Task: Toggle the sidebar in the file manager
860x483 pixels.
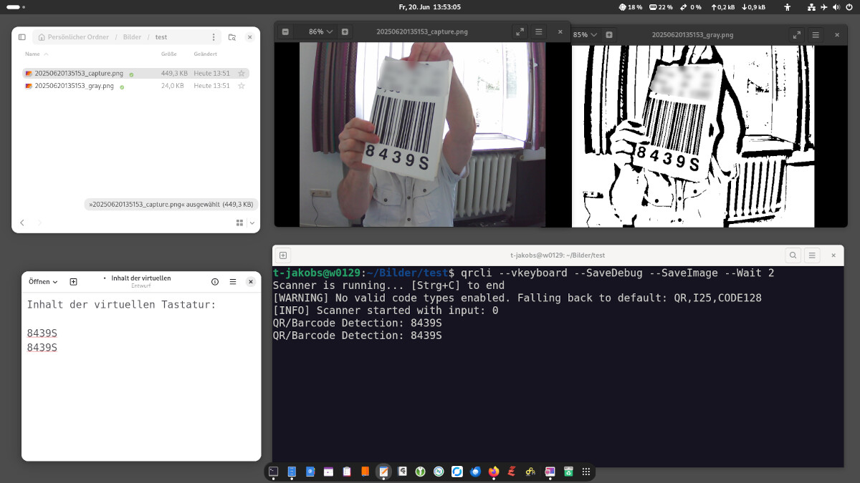Action: click(x=22, y=37)
